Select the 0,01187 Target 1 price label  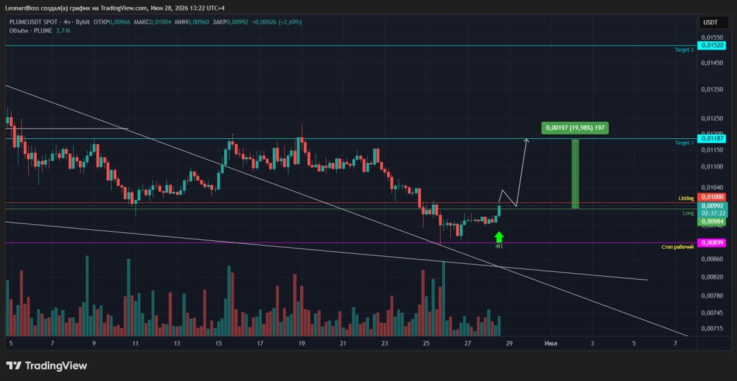point(713,138)
